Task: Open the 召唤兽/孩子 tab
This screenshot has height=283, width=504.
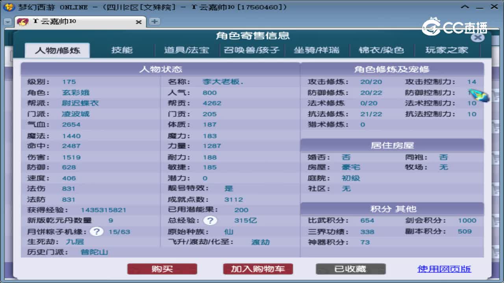Action: click(252, 50)
